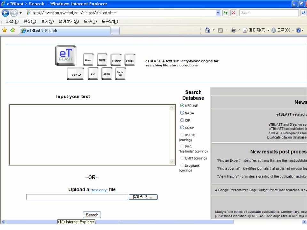307x230 pixels.
Task: Expand the 도구(O) dropdown arrow
Action: pos(293,30)
